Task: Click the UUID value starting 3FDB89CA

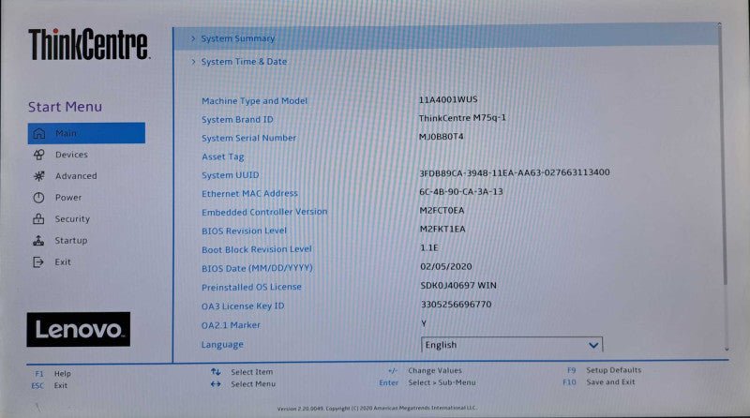Action: click(x=515, y=172)
